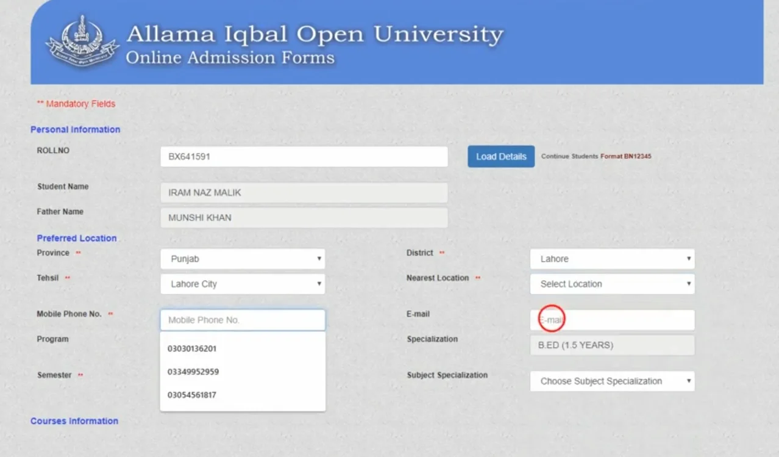Click the Province dropdown arrow

tap(319, 259)
